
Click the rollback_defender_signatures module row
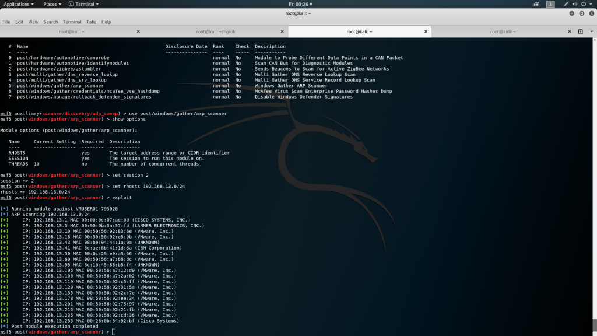pyautogui.click(x=181, y=97)
